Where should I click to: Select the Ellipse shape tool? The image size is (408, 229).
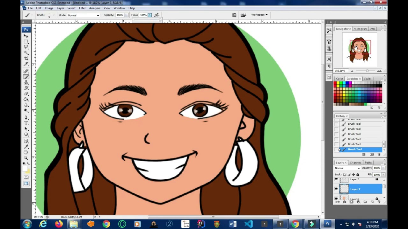coord(26,135)
